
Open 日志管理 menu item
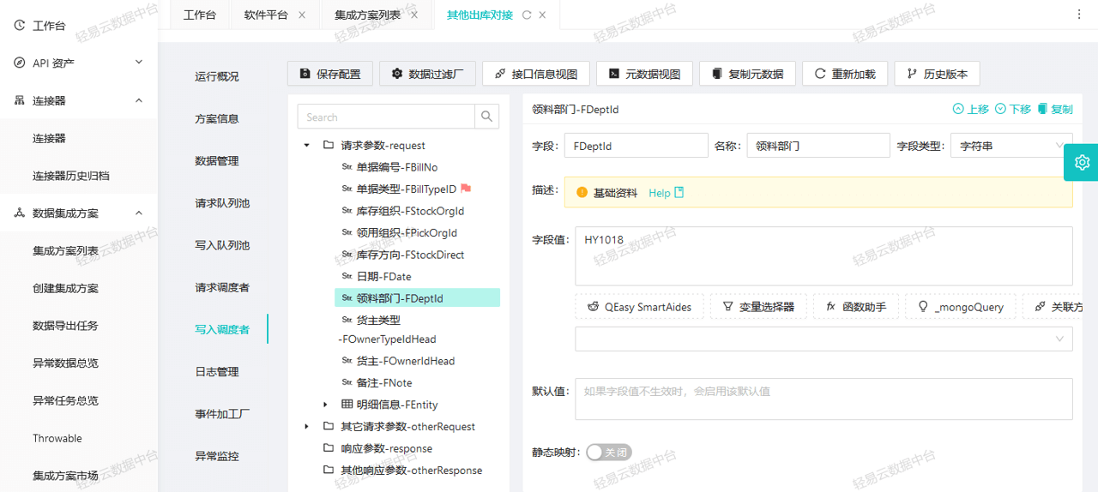[x=217, y=371]
